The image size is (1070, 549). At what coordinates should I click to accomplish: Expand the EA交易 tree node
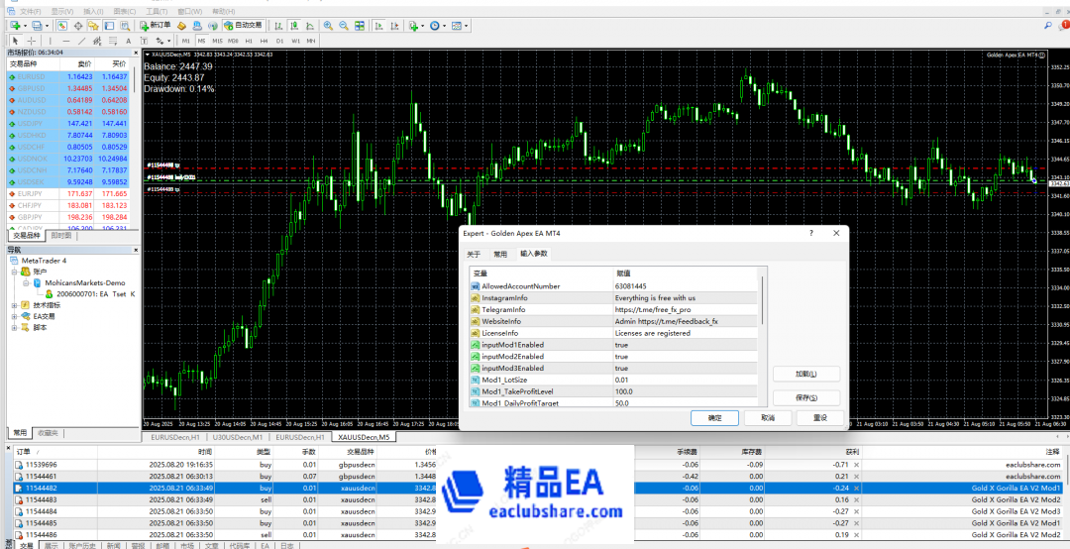tap(14, 316)
